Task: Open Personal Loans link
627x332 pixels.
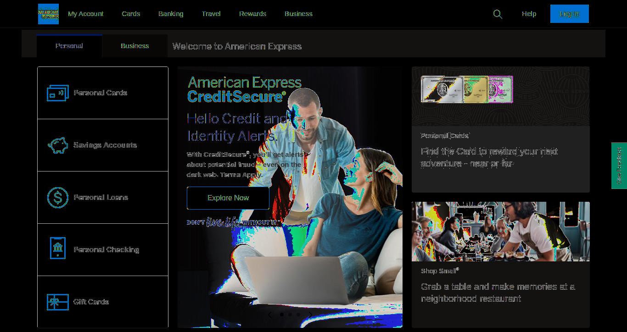Action: [101, 197]
